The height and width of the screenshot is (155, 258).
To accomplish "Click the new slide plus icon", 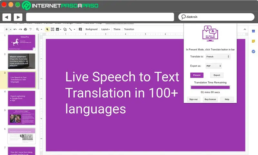I will pos(6,29).
